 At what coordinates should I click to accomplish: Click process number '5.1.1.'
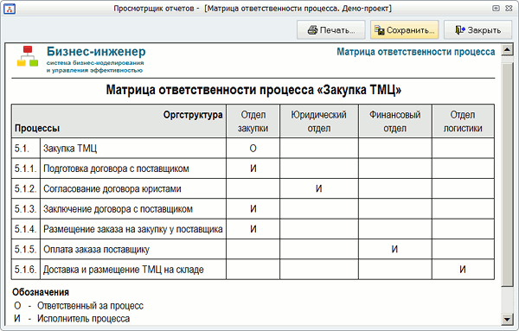click(25, 169)
